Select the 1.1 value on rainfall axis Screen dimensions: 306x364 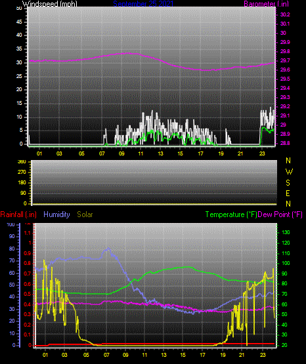point(28,233)
